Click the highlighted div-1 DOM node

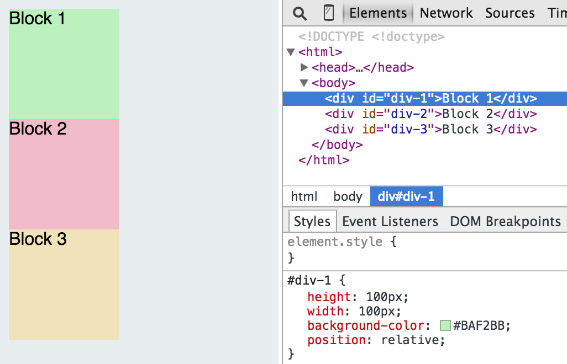(431, 99)
